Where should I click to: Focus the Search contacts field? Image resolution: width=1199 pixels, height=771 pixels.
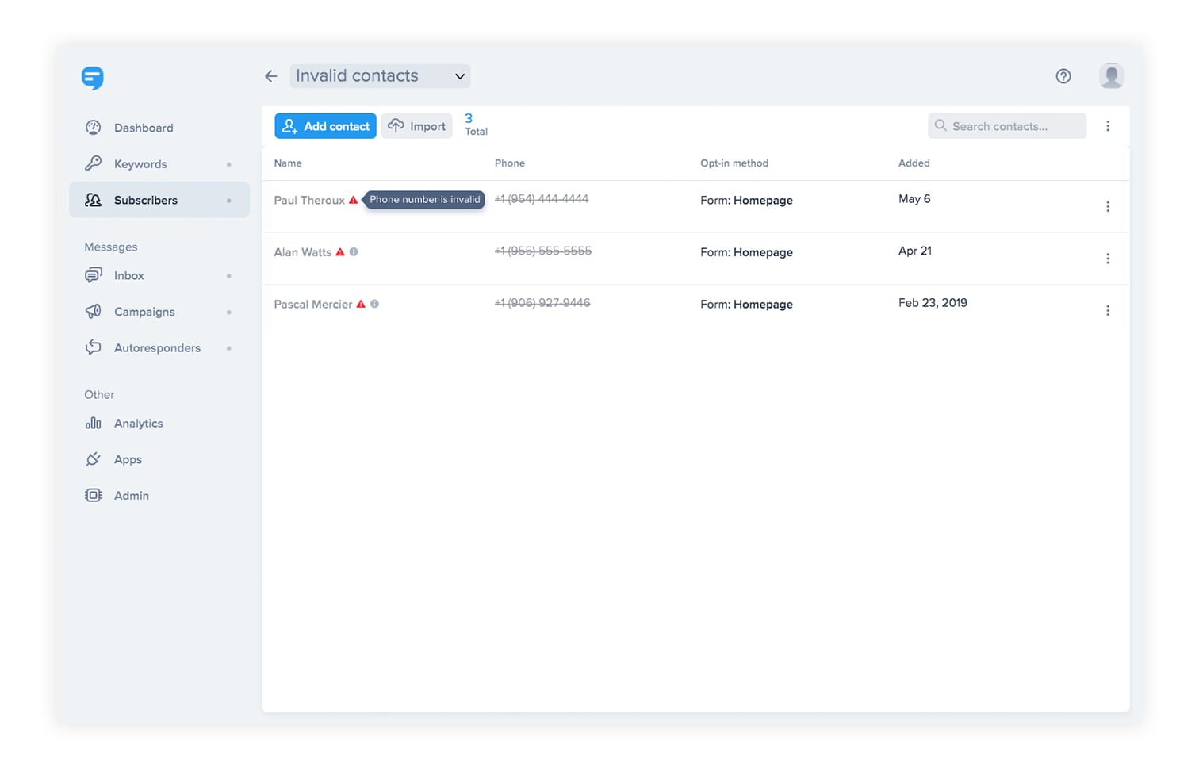[x=1007, y=126]
